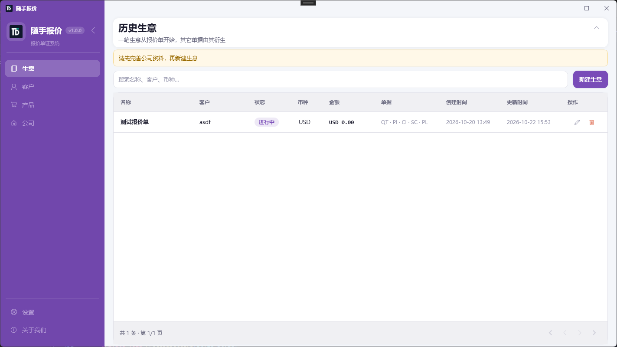This screenshot has width=617, height=347.
Task: Open the 客户 sidebar menu item
Action: (x=52, y=87)
